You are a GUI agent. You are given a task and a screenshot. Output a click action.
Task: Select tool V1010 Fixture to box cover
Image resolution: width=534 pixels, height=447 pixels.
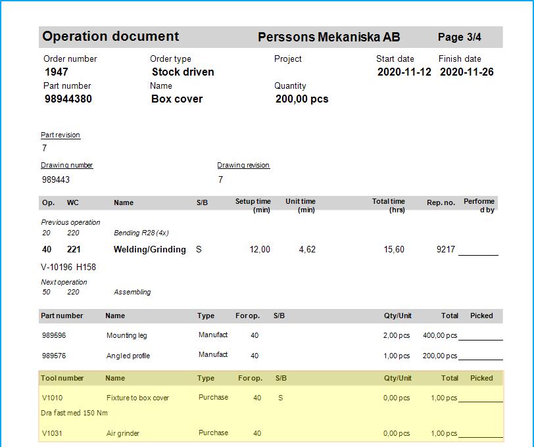137,398
